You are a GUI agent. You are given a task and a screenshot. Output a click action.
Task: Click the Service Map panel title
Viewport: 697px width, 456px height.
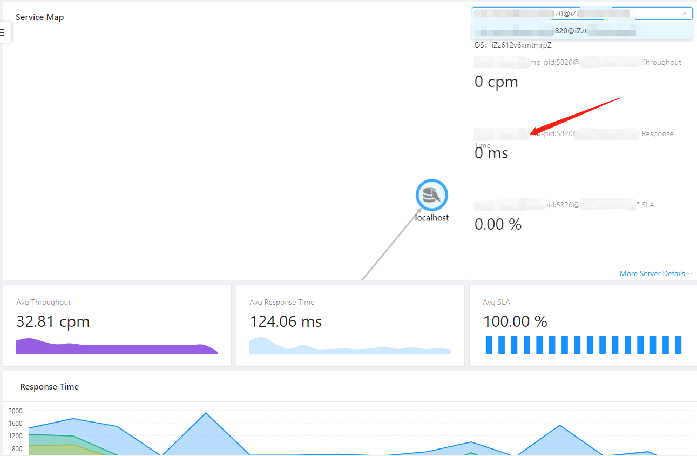coord(39,17)
